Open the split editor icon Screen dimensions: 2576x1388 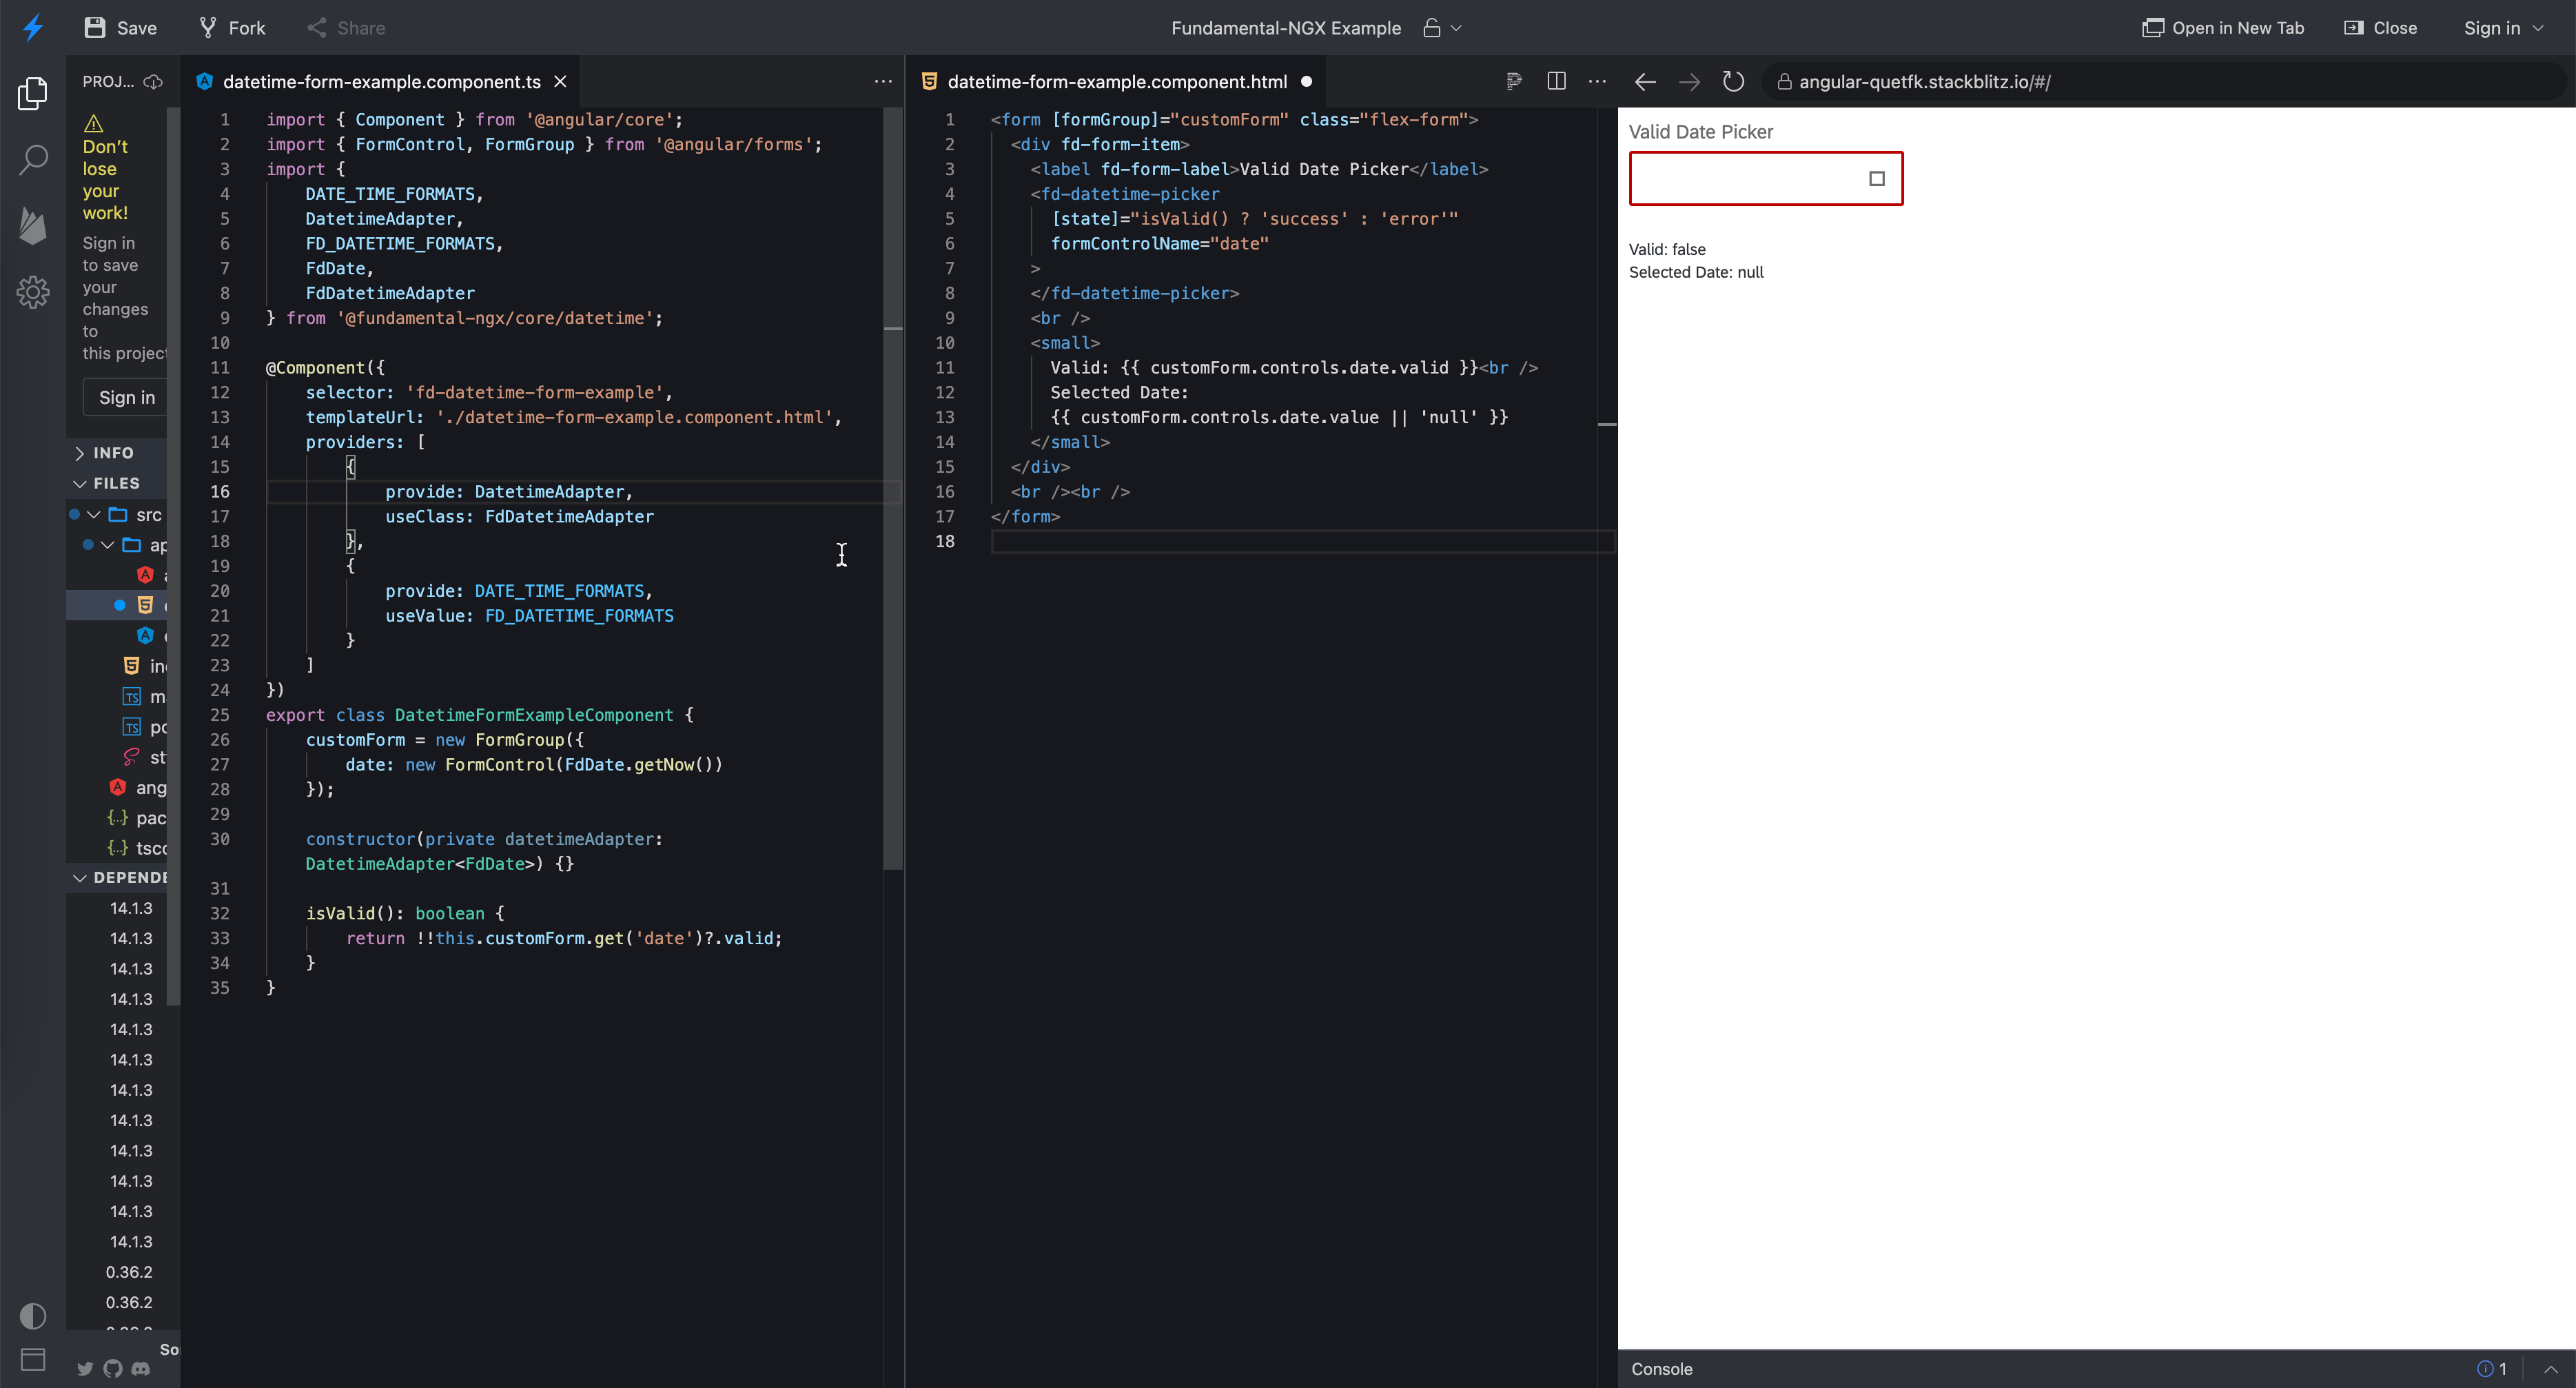point(1556,81)
